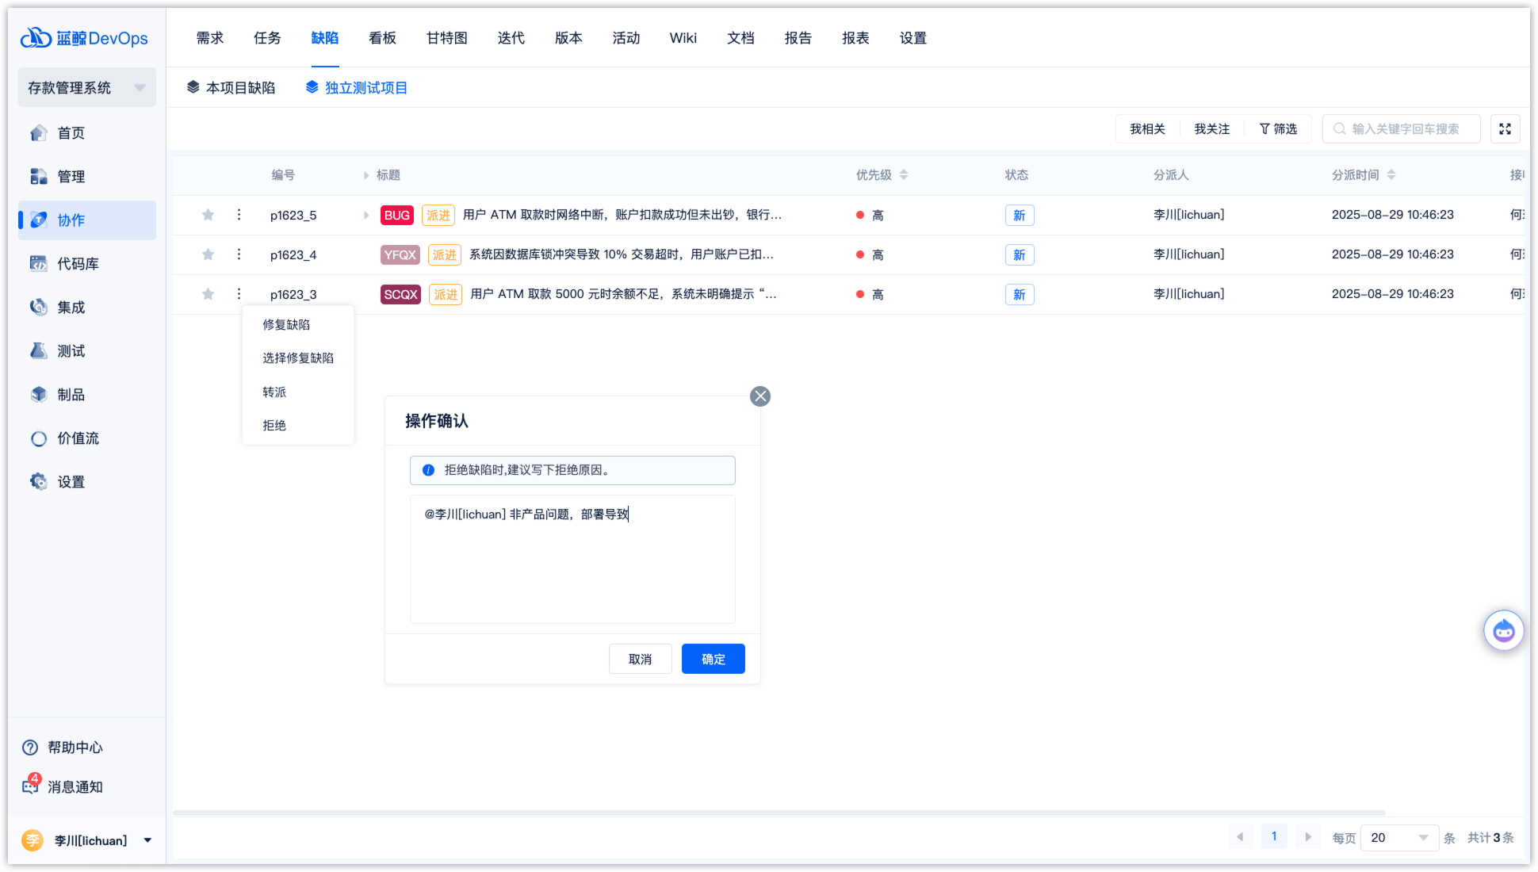Click 取消 in the dialog
This screenshot has width=1538, height=872.
coord(640,659)
